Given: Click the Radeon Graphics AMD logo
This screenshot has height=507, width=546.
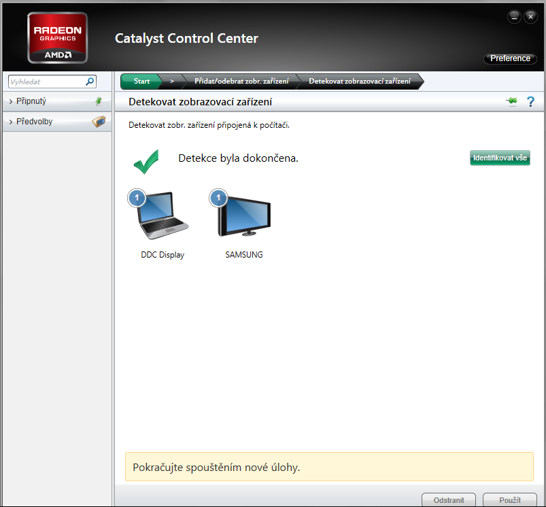Looking at the screenshot, I should click(x=57, y=38).
